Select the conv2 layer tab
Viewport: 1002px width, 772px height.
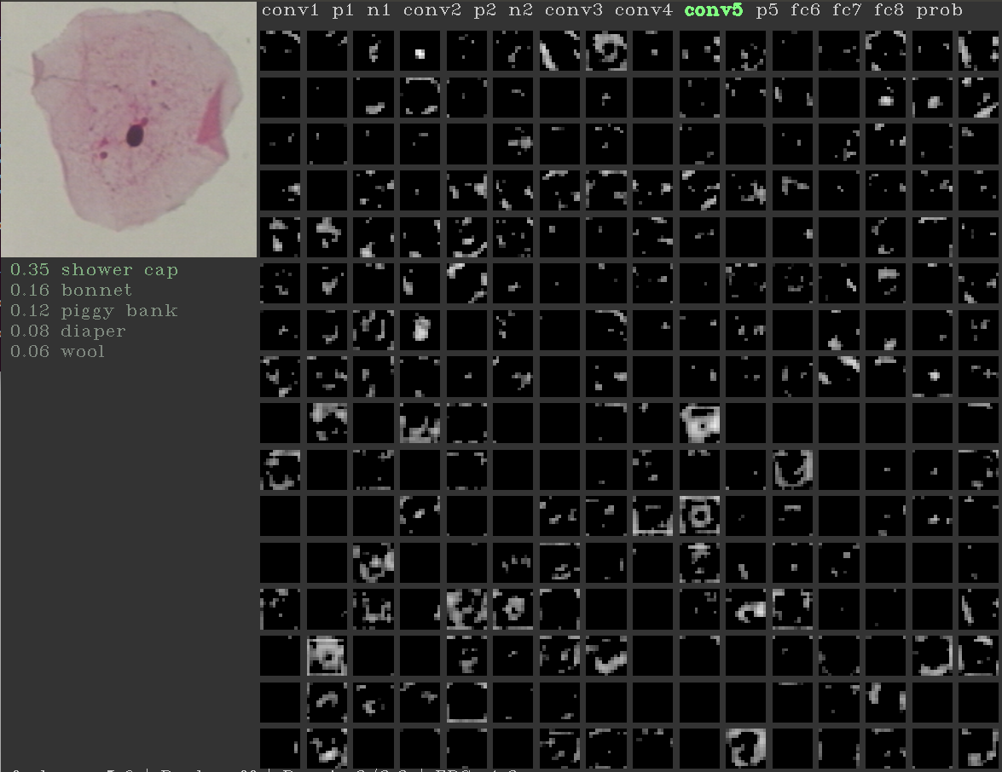(x=431, y=10)
